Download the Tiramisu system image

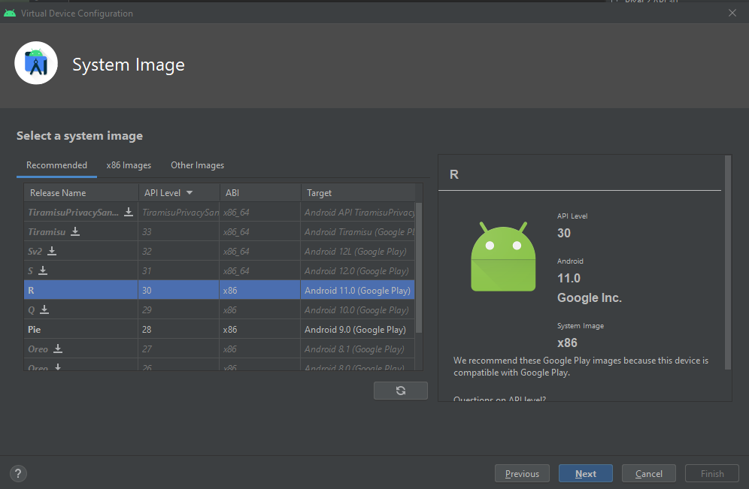(77, 231)
